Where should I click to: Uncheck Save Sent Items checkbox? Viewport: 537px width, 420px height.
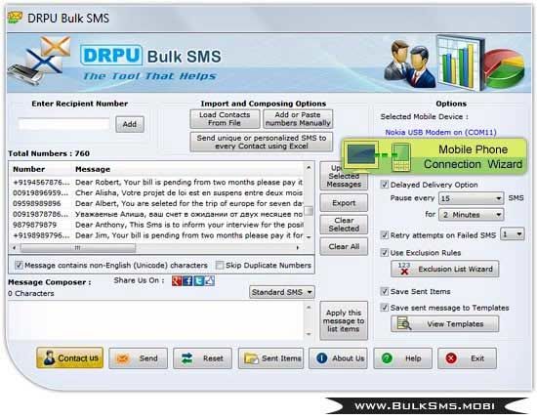(x=385, y=291)
